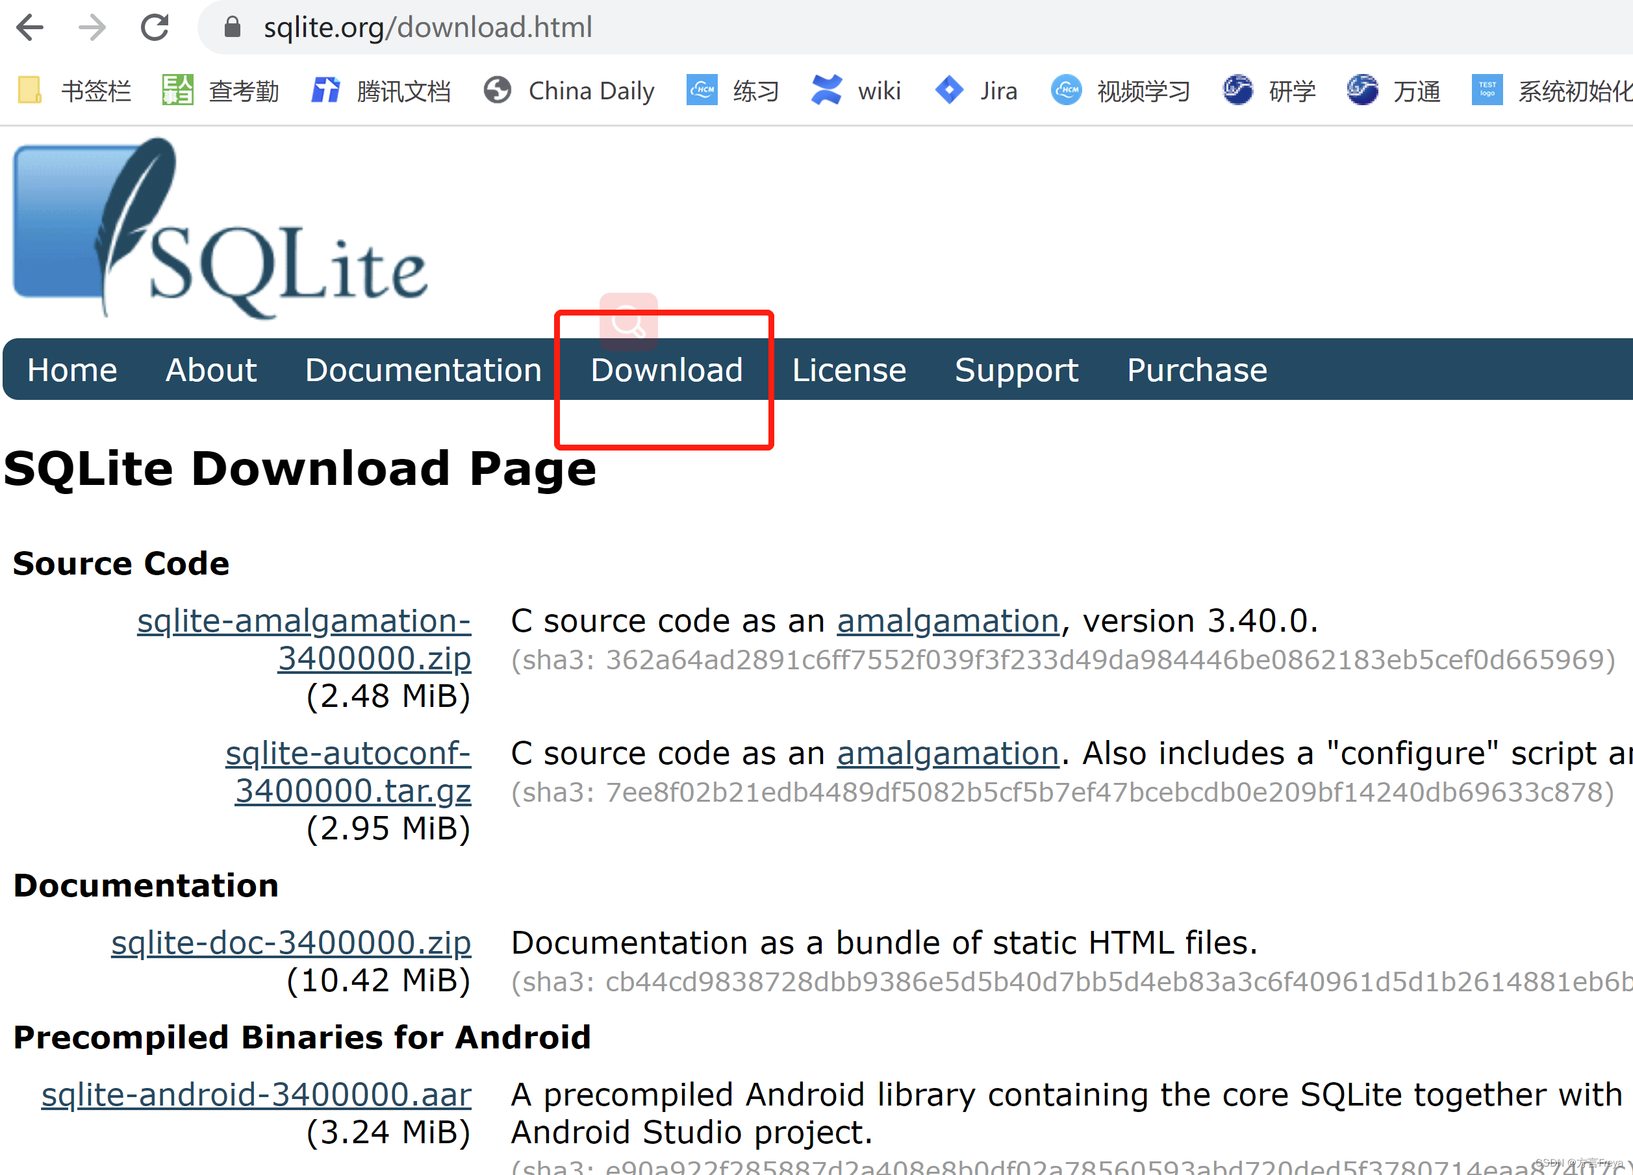The width and height of the screenshot is (1633, 1175).
Task: Open the amalgamation hyperlink in the description
Action: [947, 620]
